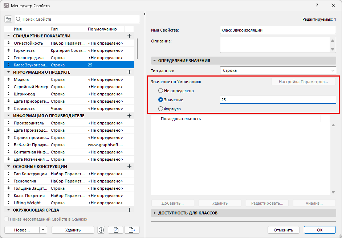Click the info icon next to Удалить
The image size is (342, 238).
[101, 230]
